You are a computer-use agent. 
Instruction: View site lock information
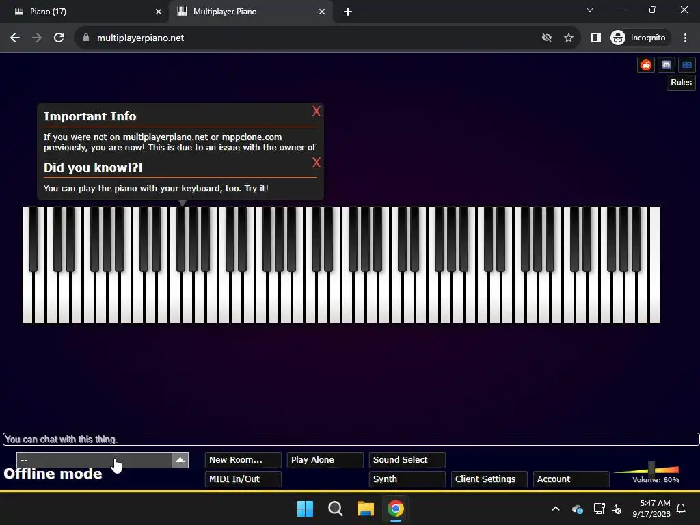(86, 38)
